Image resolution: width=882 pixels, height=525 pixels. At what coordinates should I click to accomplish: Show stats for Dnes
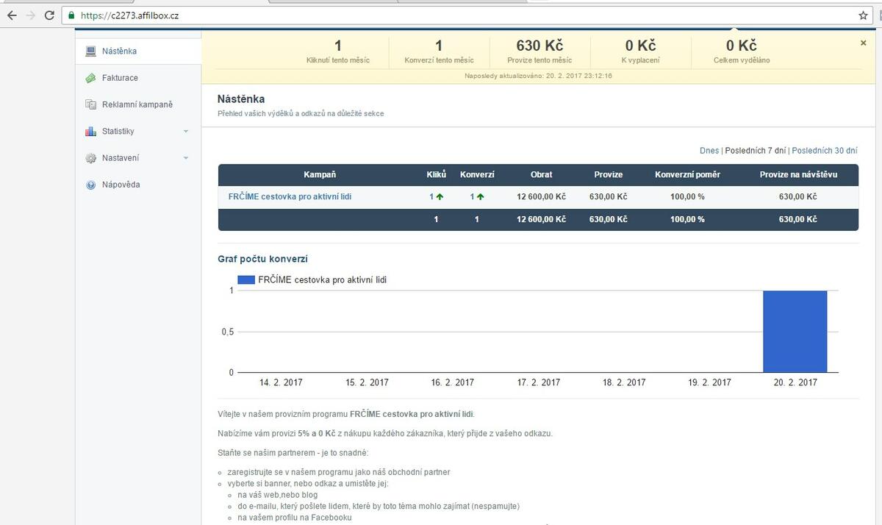pyautogui.click(x=709, y=151)
